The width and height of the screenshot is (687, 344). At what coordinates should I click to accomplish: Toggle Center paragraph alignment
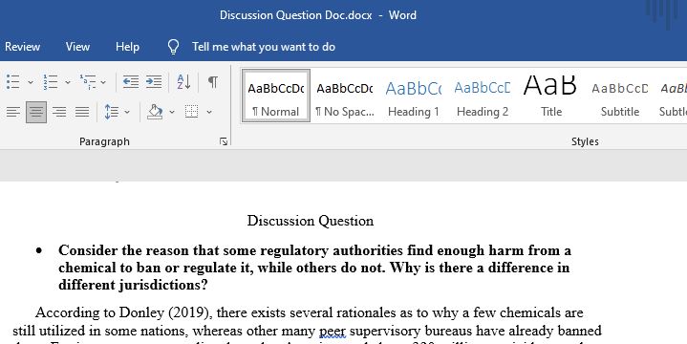[36, 112]
